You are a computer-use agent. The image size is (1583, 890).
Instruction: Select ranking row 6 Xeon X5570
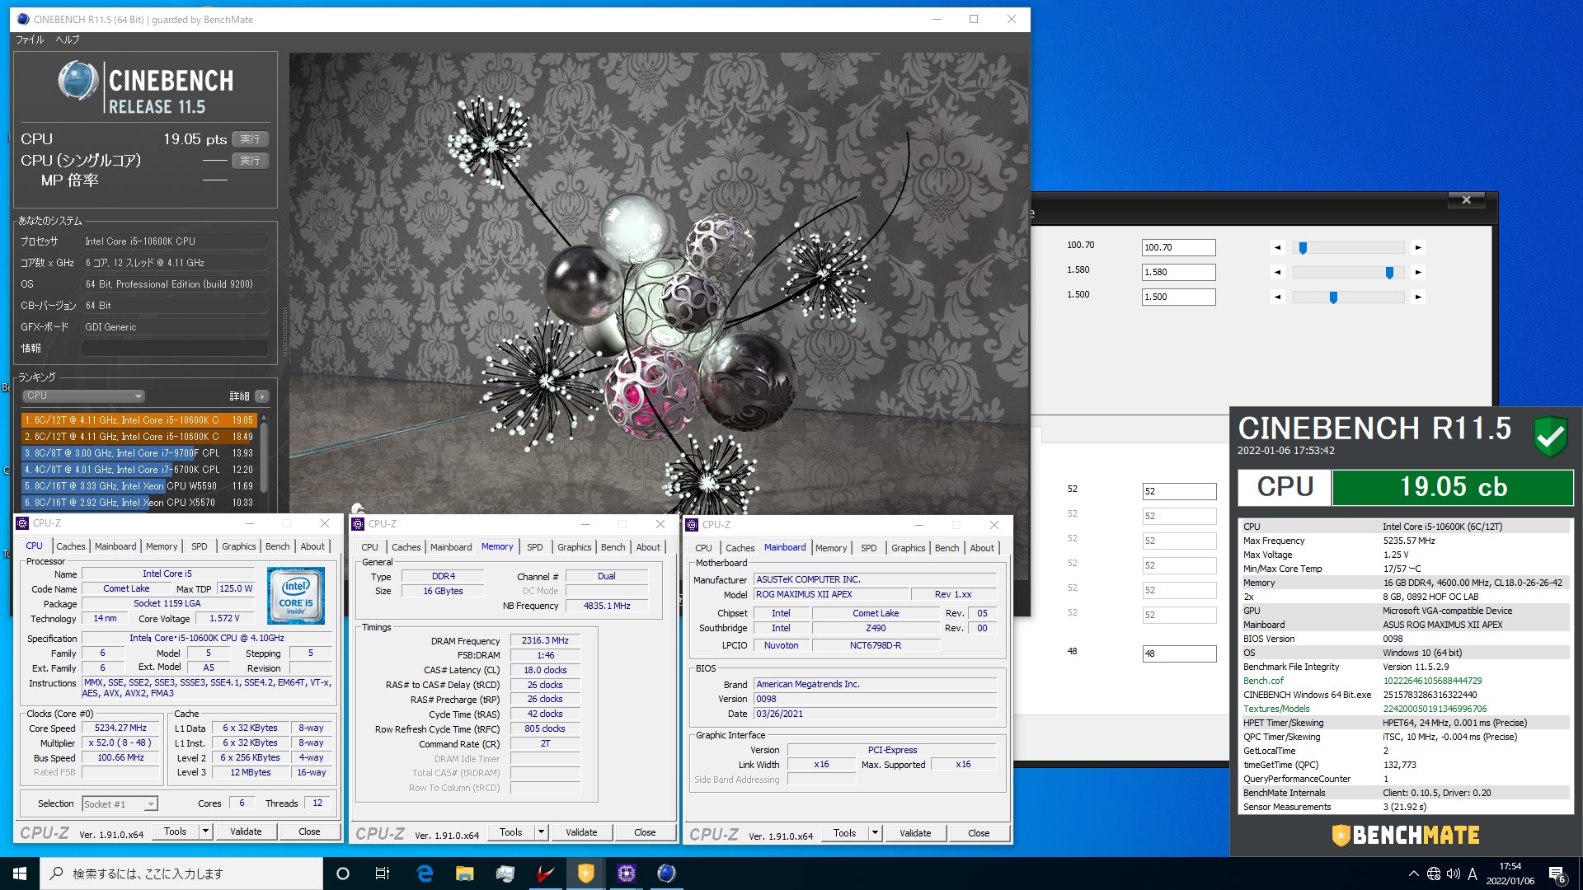[139, 503]
